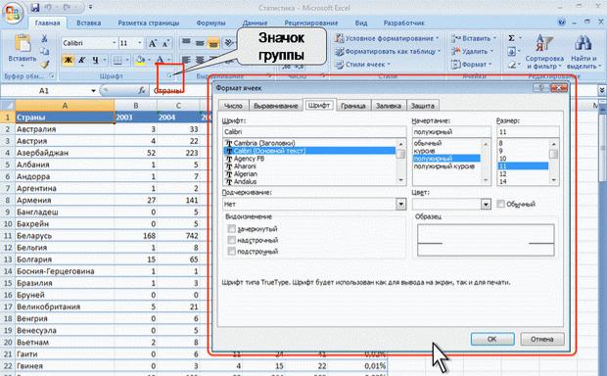Click the highlighted bottom align icon

(x=213, y=43)
